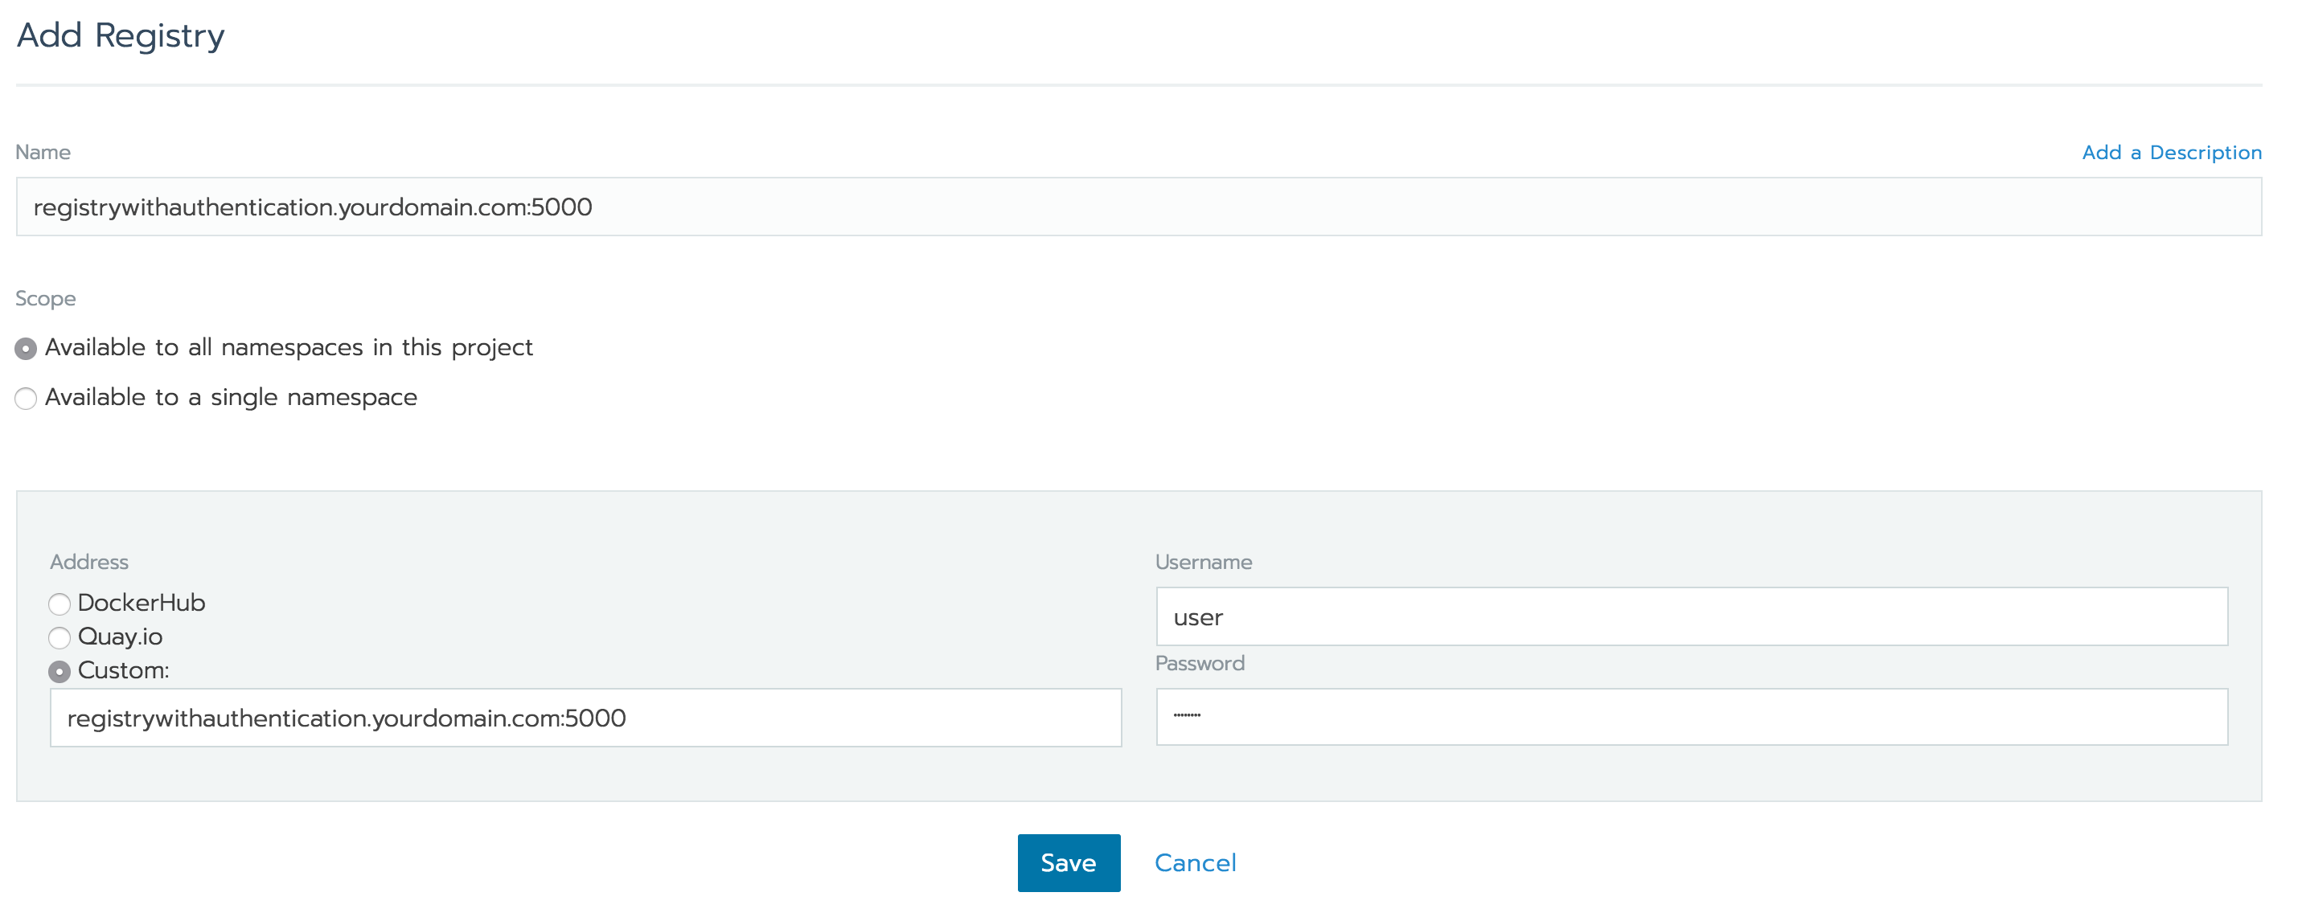Click the Save button

(1069, 863)
